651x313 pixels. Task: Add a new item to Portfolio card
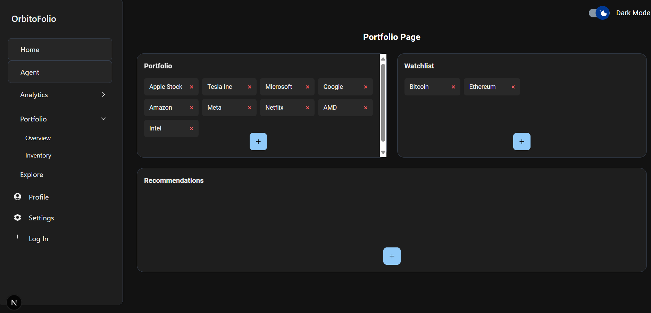[258, 142]
